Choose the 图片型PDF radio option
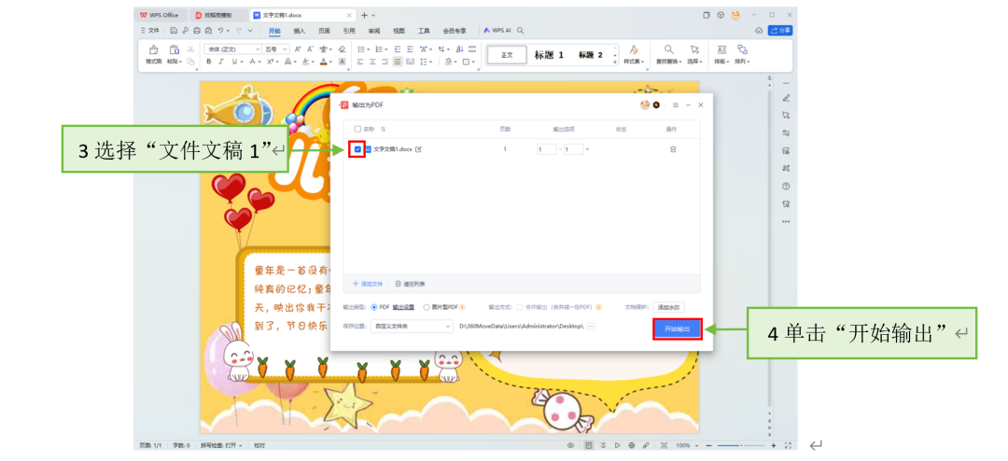This screenshot has width=1008, height=461. 427,307
